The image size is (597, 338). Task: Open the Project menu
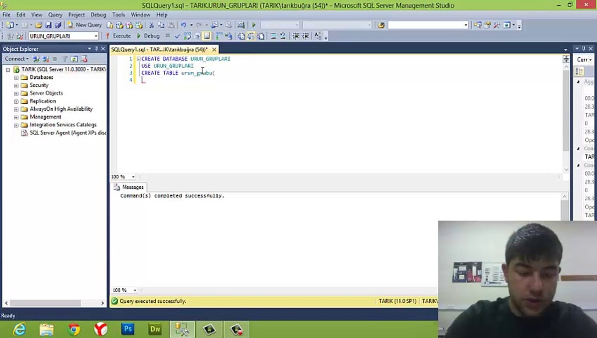(x=77, y=15)
